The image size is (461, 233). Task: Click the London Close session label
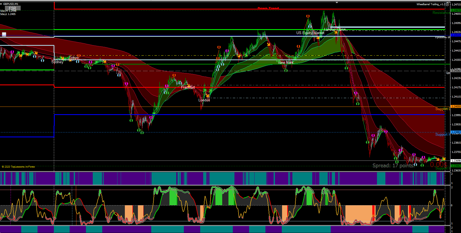pyautogui.click(x=335, y=29)
